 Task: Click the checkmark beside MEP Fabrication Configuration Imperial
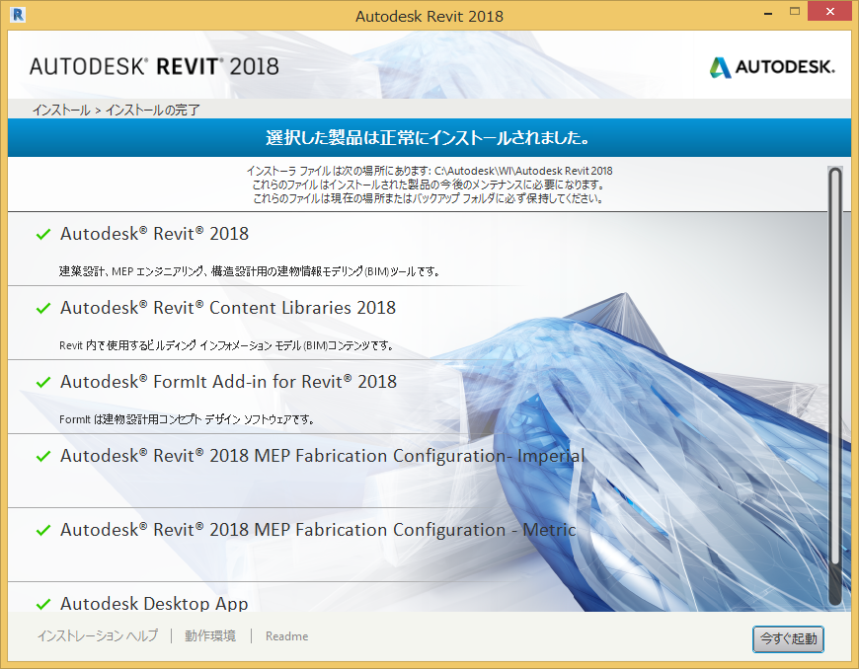coord(43,456)
